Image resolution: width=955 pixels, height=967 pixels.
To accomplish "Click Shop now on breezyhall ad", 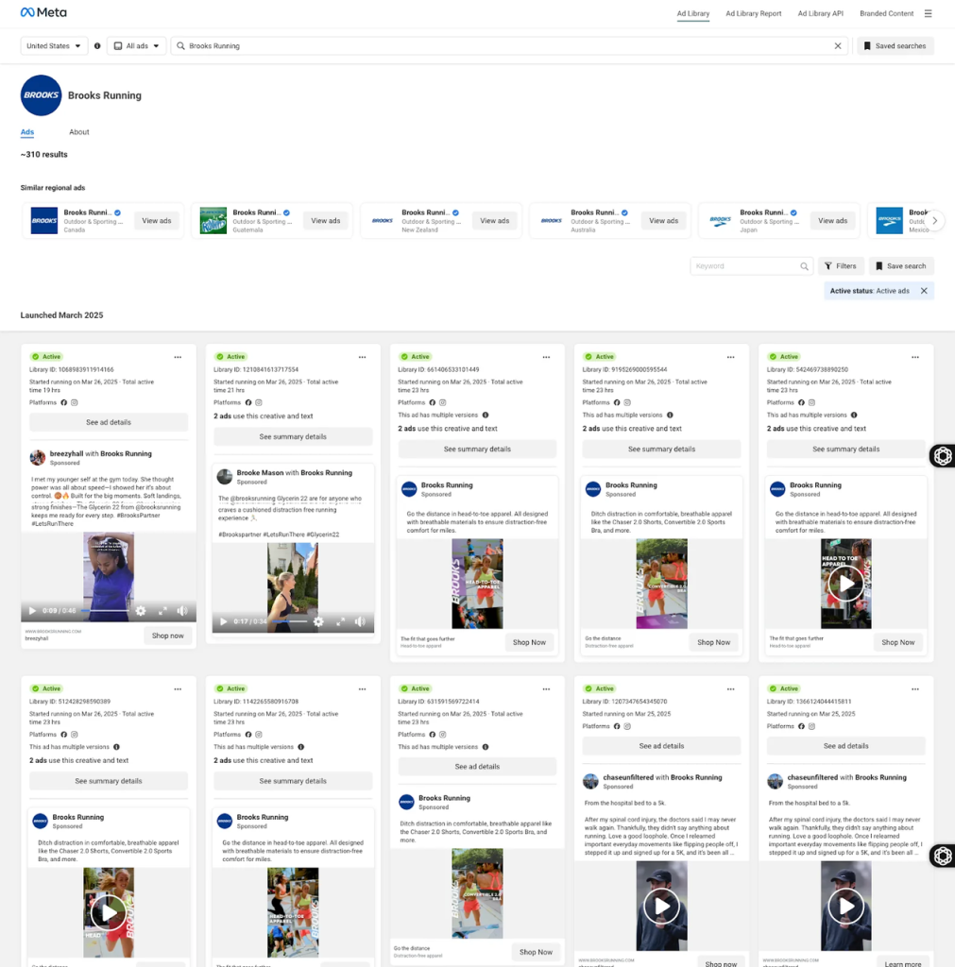I will 168,636.
